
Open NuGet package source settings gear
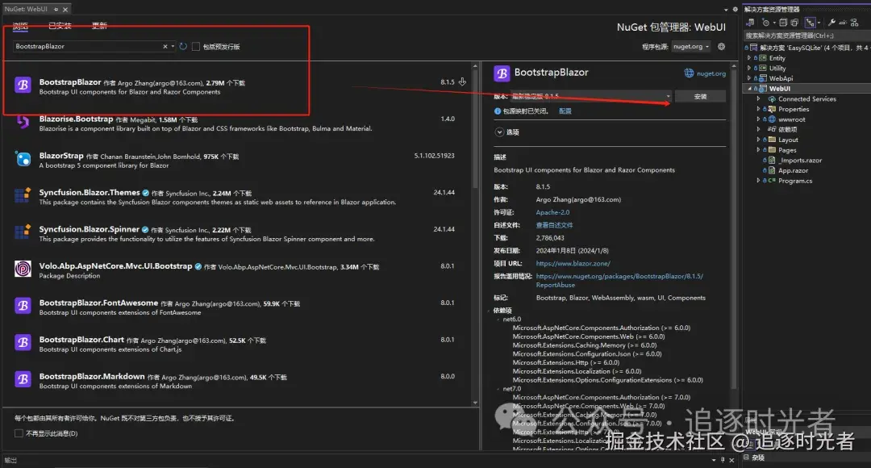pos(721,46)
